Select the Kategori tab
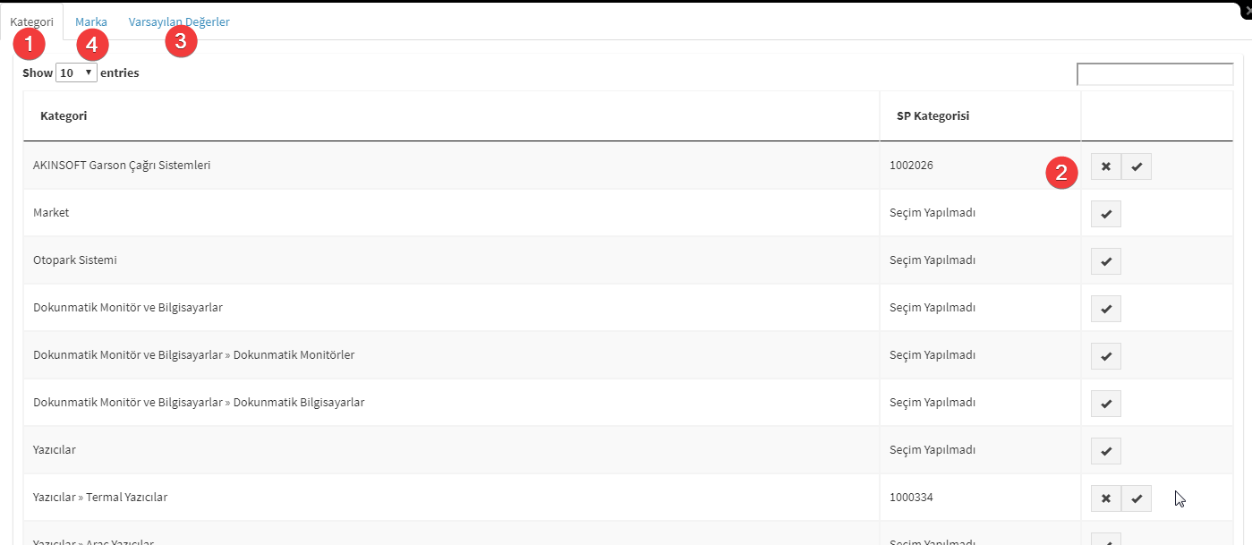 [31, 21]
